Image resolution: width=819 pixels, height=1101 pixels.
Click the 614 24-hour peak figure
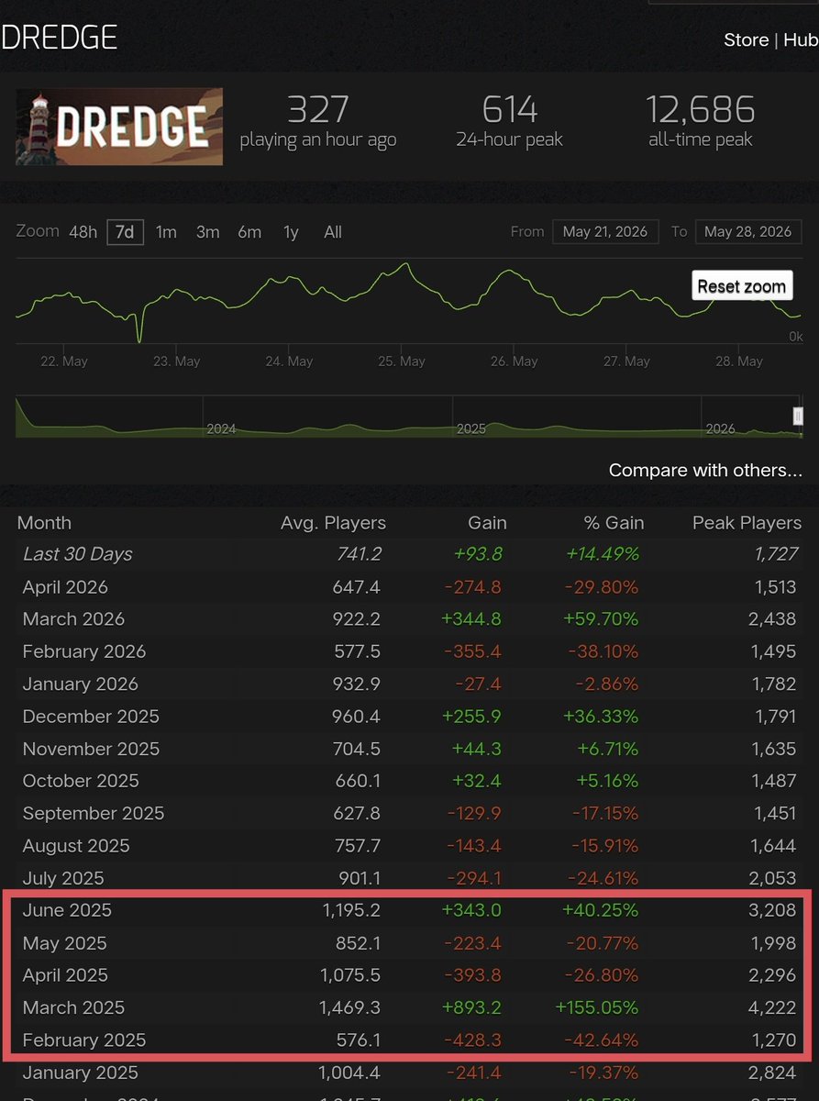(510, 110)
